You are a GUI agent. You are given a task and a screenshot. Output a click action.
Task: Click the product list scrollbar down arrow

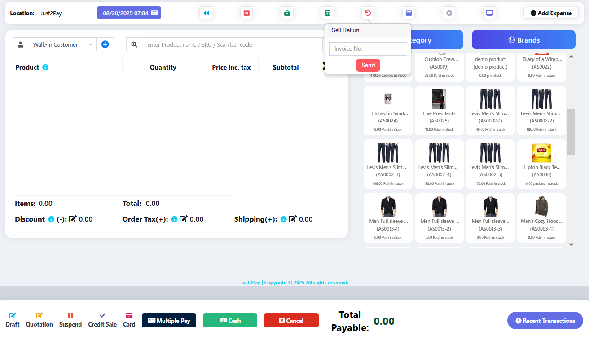571,244
